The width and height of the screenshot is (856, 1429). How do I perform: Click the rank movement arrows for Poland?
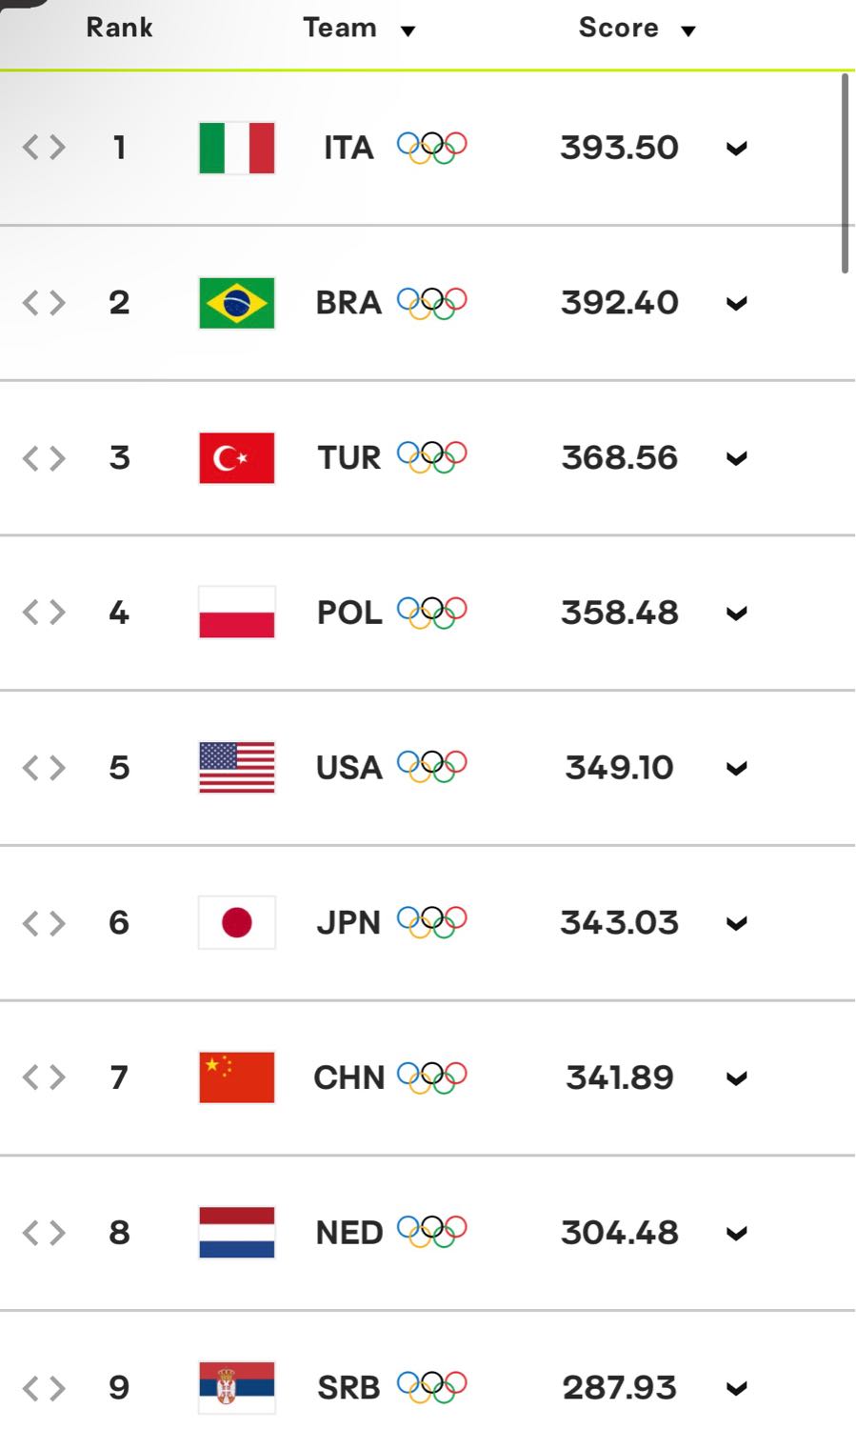click(x=44, y=613)
